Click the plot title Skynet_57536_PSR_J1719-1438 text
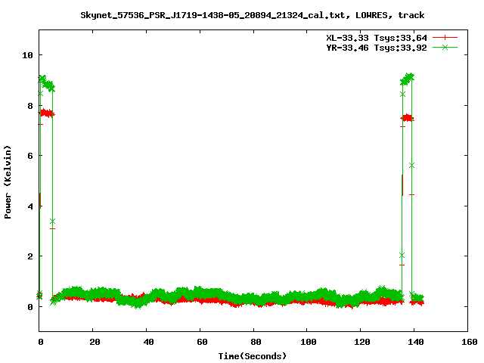The image size is (484, 363). (252, 15)
